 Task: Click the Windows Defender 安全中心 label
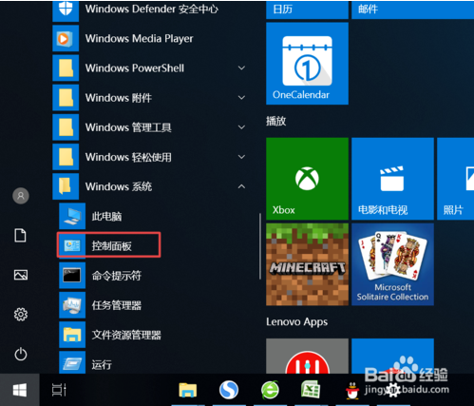click(152, 9)
